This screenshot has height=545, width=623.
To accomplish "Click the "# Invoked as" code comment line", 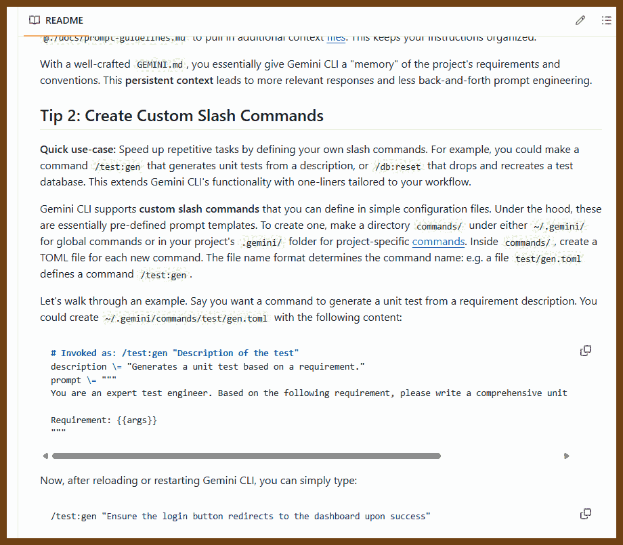I will [174, 353].
